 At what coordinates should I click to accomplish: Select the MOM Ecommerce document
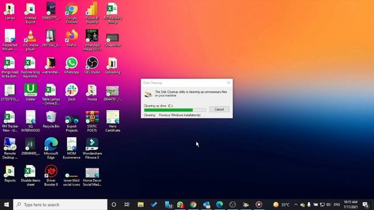click(71, 148)
